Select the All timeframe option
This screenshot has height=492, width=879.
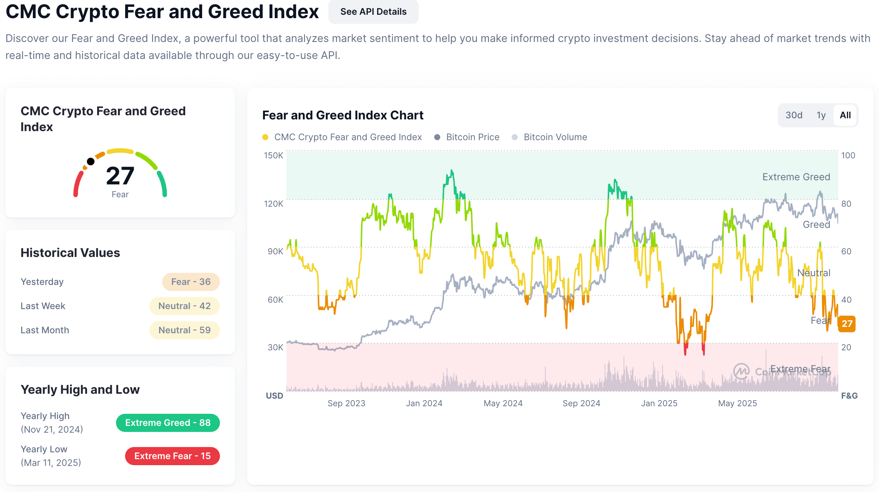[845, 115]
